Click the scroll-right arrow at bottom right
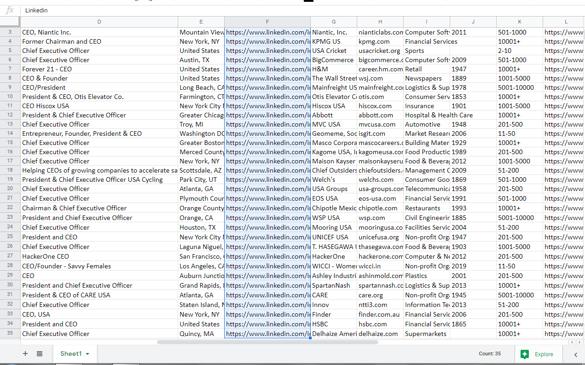Screen dimensions: 585x365 [x=579, y=342]
